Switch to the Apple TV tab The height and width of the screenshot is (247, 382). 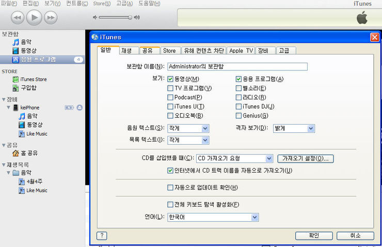pyautogui.click(x=241, y=51)
